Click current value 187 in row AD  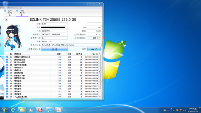(x=59, y=91)
